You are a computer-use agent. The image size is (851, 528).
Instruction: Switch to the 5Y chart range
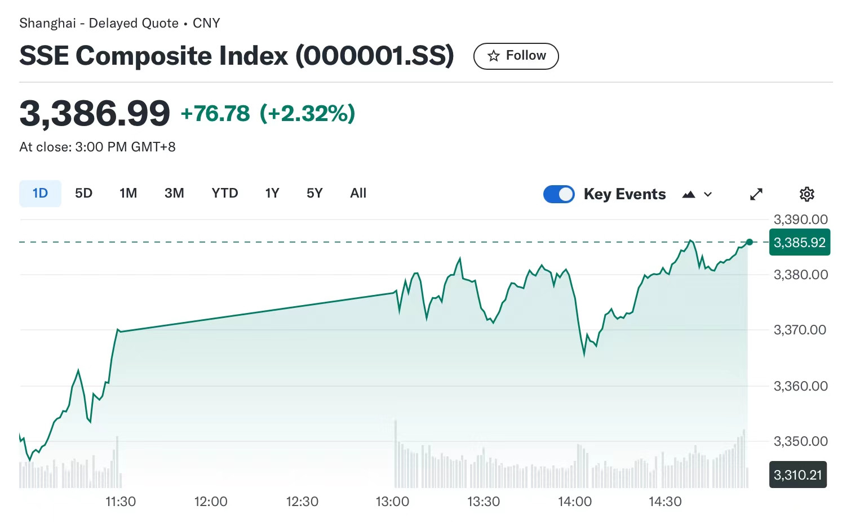[x=314, y=193]
